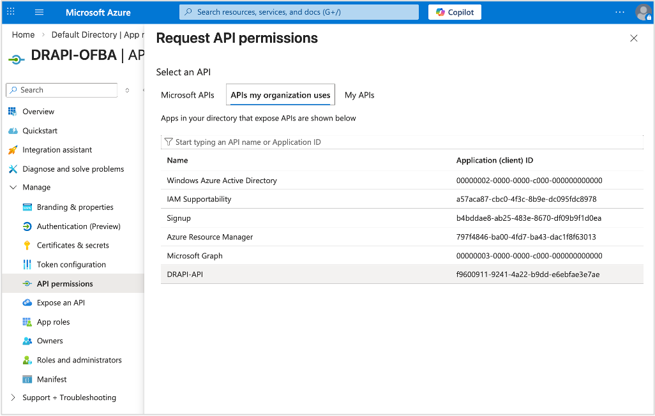Switch to the Microsoft APIs tab
This screenshot has width=655, height=416.
(x=188, y=94)
